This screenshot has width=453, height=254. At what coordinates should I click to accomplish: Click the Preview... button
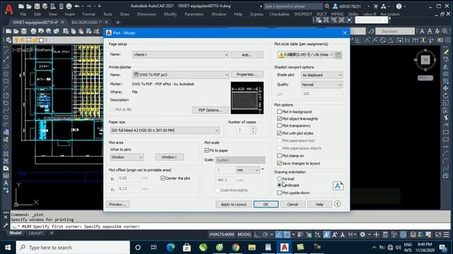(x=117, y=204)
